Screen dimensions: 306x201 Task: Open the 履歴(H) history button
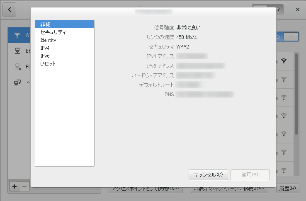(288, 188)
